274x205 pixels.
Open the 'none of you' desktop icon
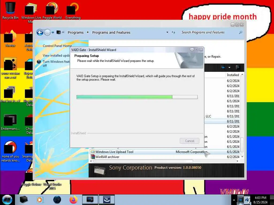pos(10,151)
